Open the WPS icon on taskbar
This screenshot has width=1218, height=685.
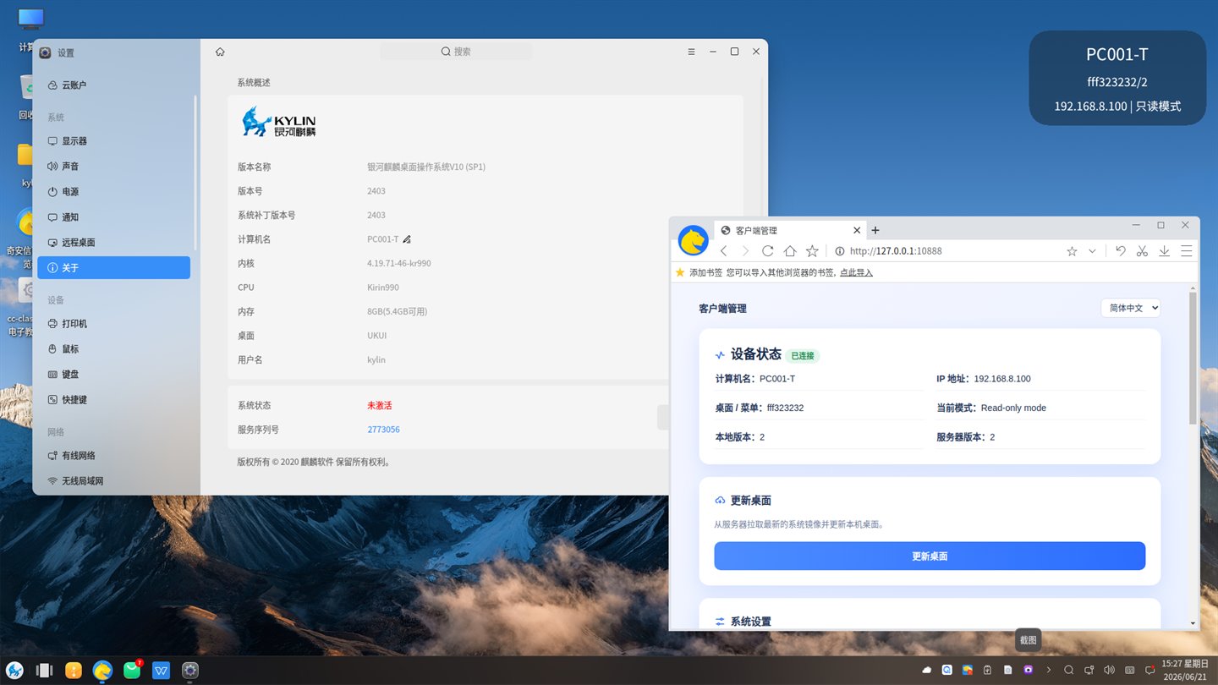click(162, 671)
